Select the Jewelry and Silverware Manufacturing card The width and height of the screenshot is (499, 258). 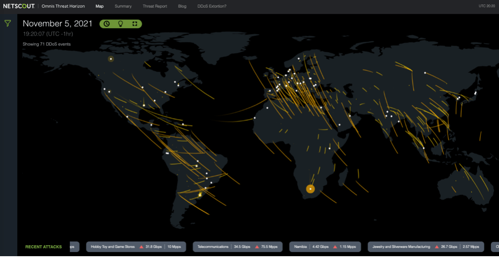click(426, 247)
